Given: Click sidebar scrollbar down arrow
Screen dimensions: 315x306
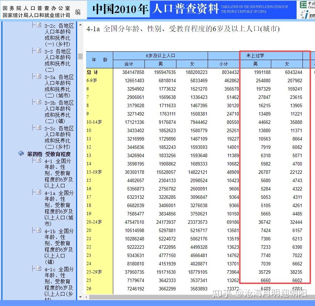Looking at the screenshot, I should pos(80,297).
